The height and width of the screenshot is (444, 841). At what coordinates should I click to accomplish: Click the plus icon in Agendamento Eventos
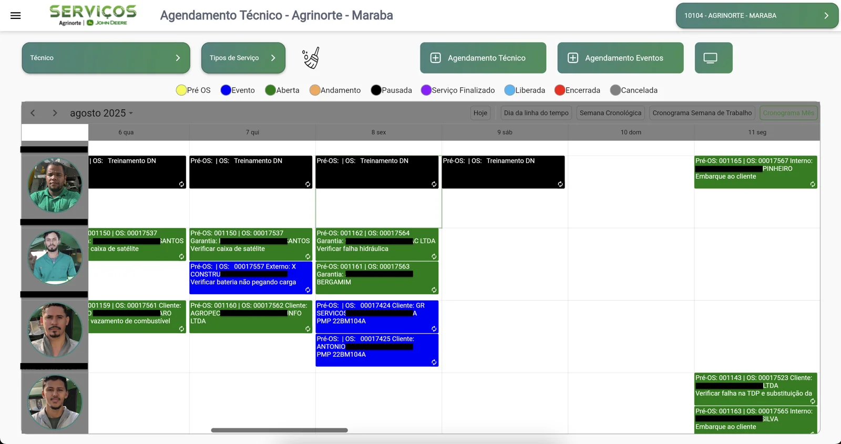tap(573, 58)
